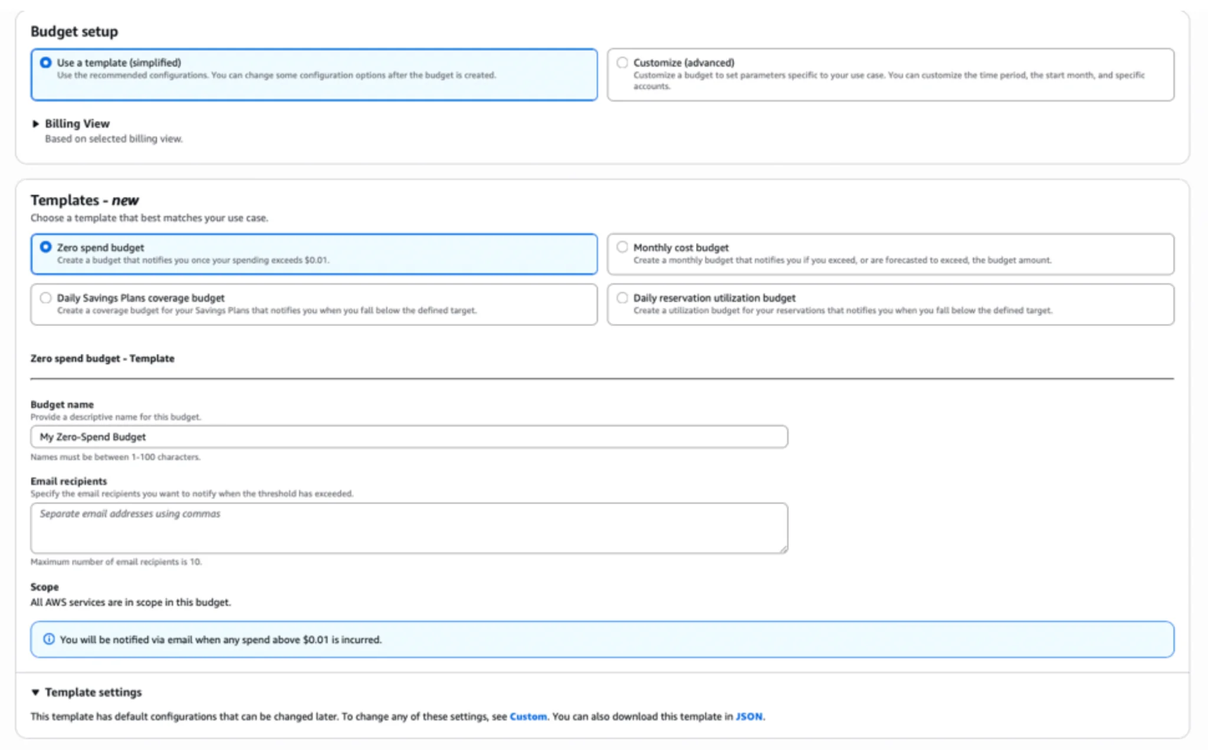Screen dimensions: 1208x750
Task: Select Daily Savings Plans coverage budget radio
Action: pyautogui.click(x=45, y=298)
